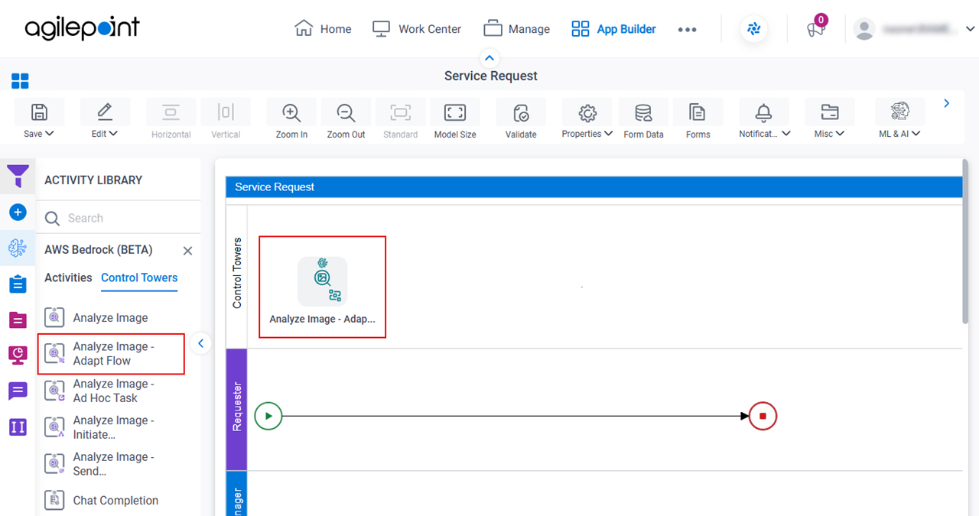
Task: Select Analyze Image - Adapt Flow library item
Action: (111, 354)
